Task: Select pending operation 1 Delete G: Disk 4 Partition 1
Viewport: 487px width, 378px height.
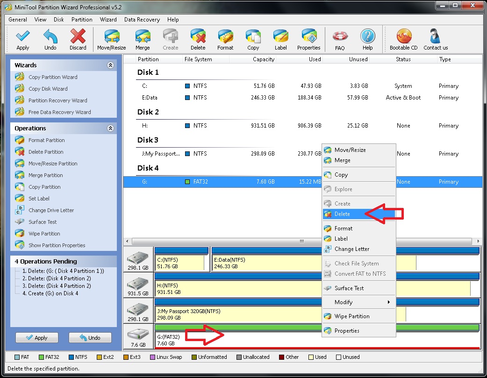Action: pos(63,271)
